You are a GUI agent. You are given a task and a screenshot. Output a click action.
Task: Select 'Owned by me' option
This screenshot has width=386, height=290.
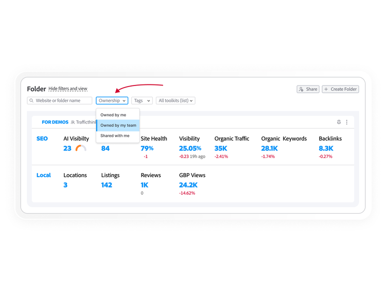(x=113, y=115)
